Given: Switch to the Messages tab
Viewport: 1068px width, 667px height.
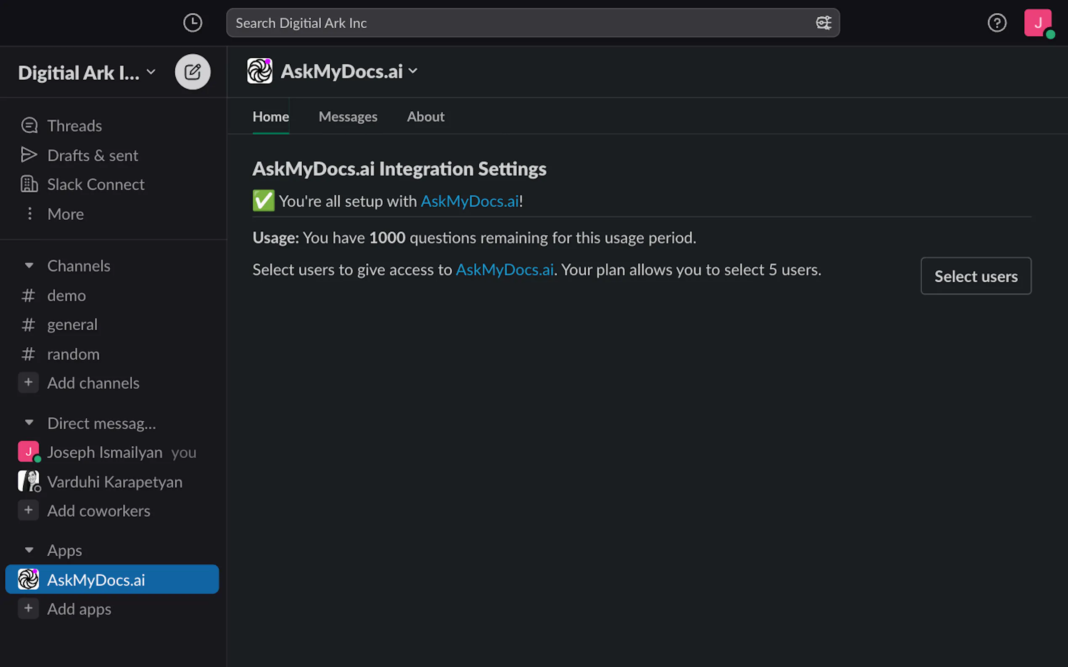Looking at the screenshot, I should point(348,116).
